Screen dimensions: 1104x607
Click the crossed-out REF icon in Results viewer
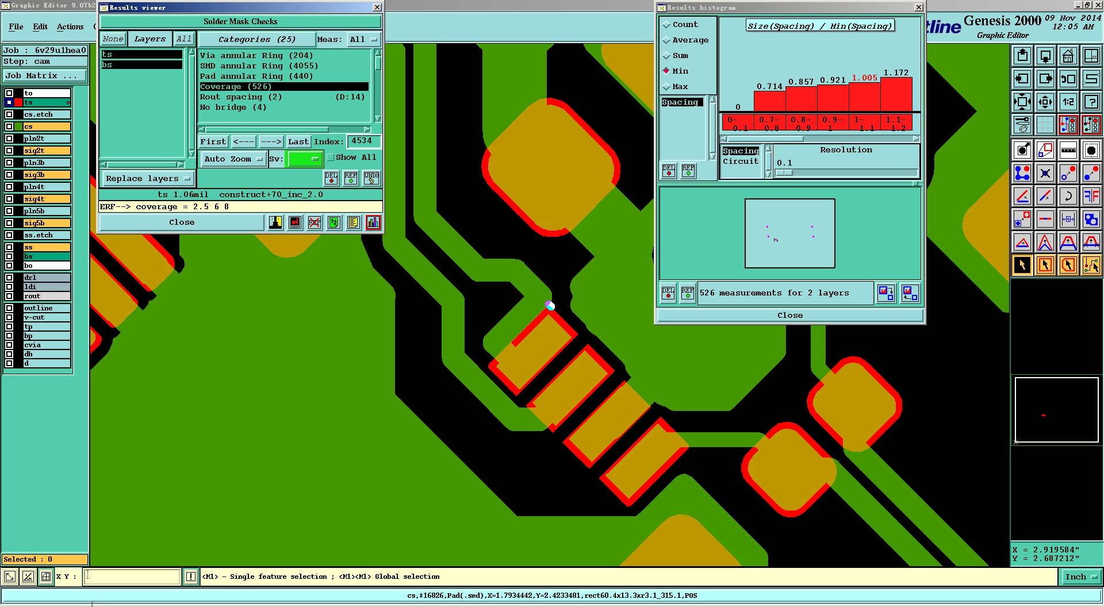point(315,222)
